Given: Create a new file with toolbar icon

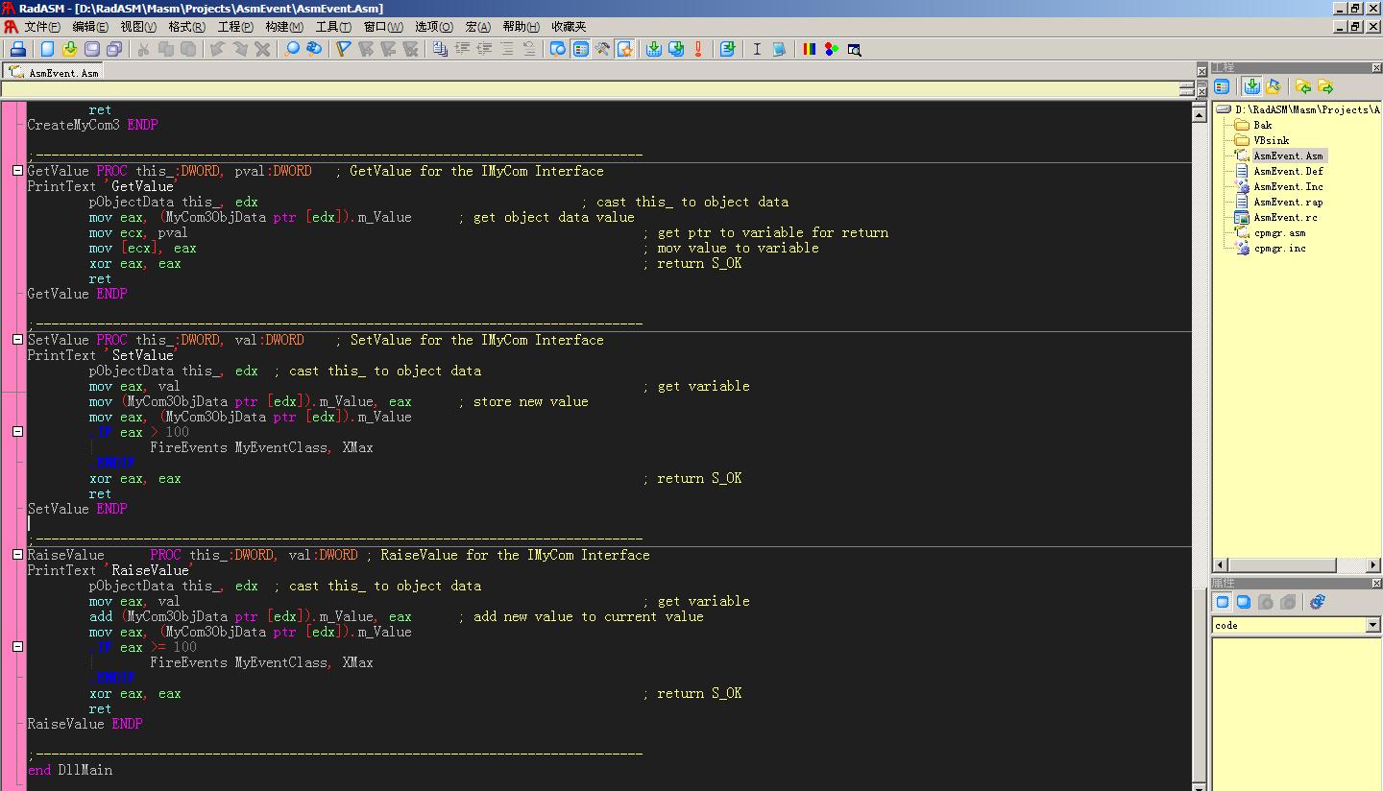Looking at the screenshot, I should 47,49.
